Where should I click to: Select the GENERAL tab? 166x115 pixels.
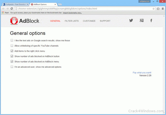55,21
